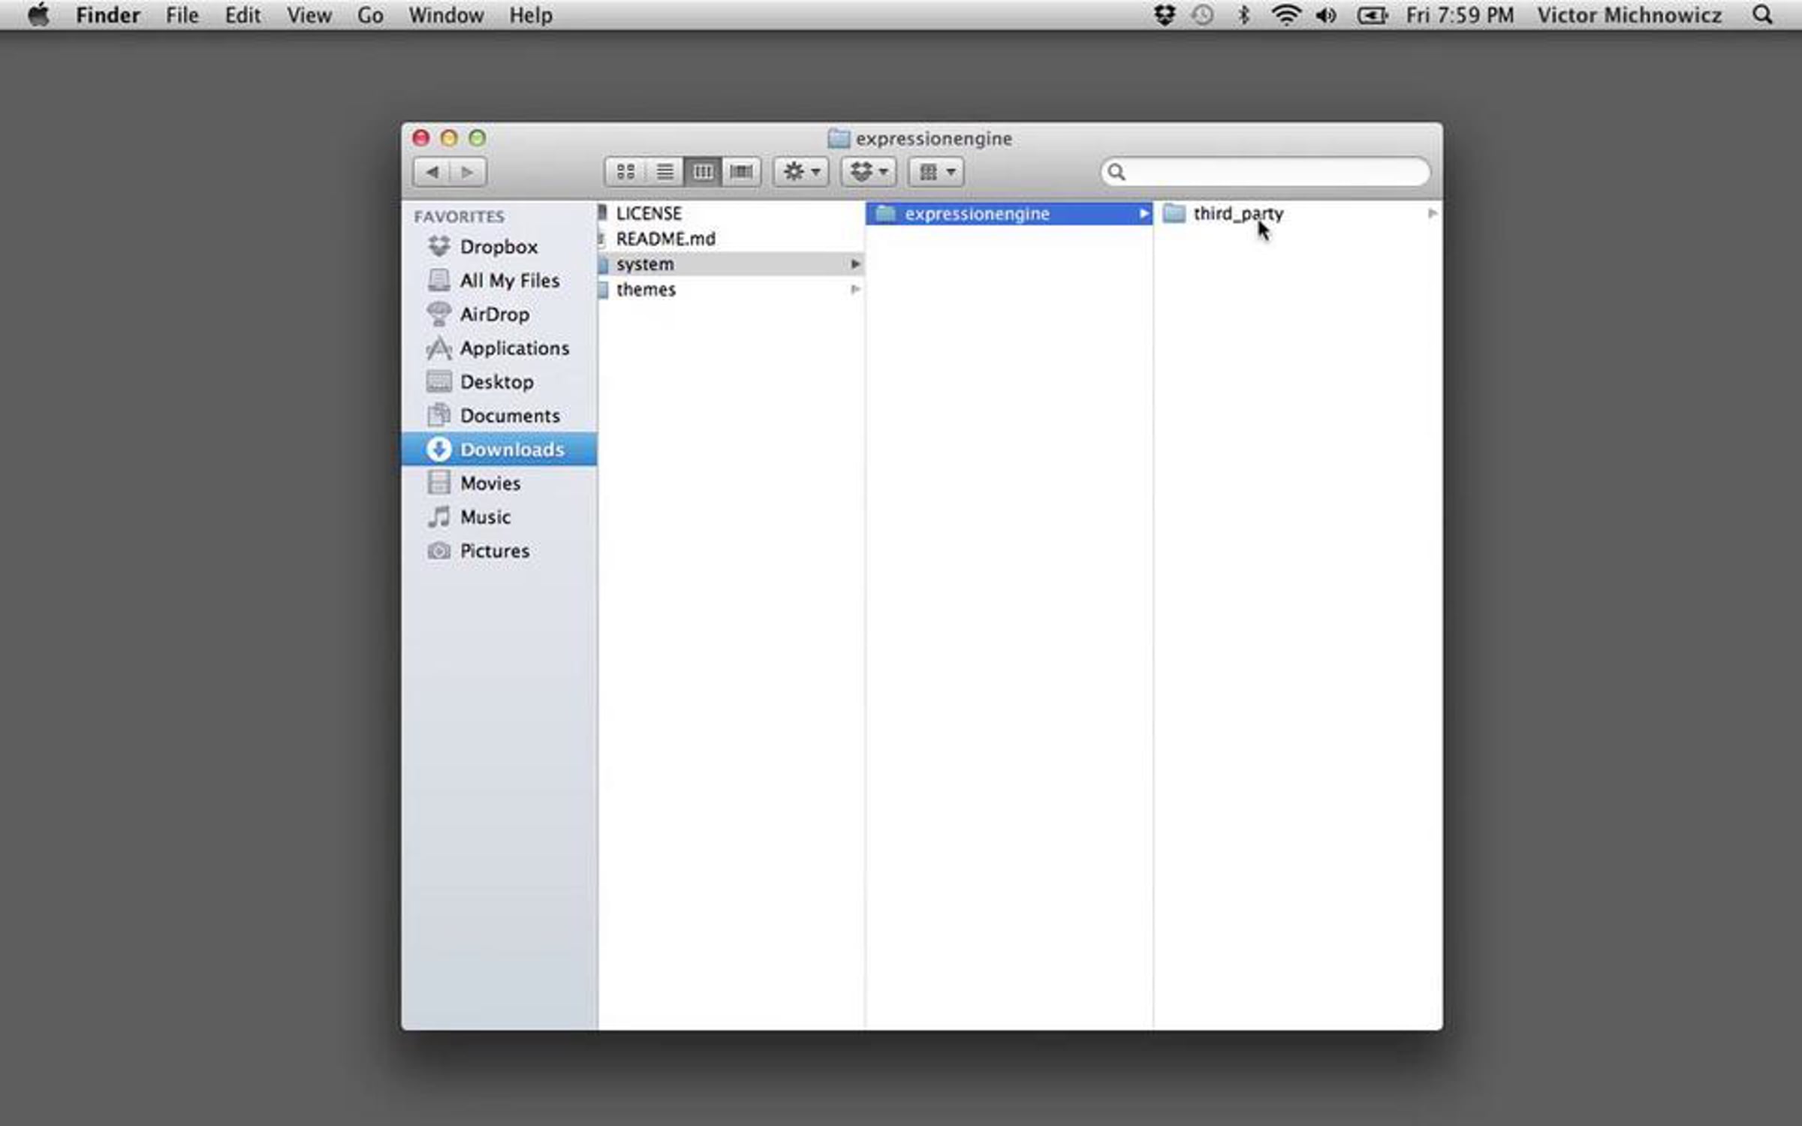The image size is (1802, 1126).
Task: Click the Forward navigation arrow
Action: pyautogui.click(x=468, y=172)
